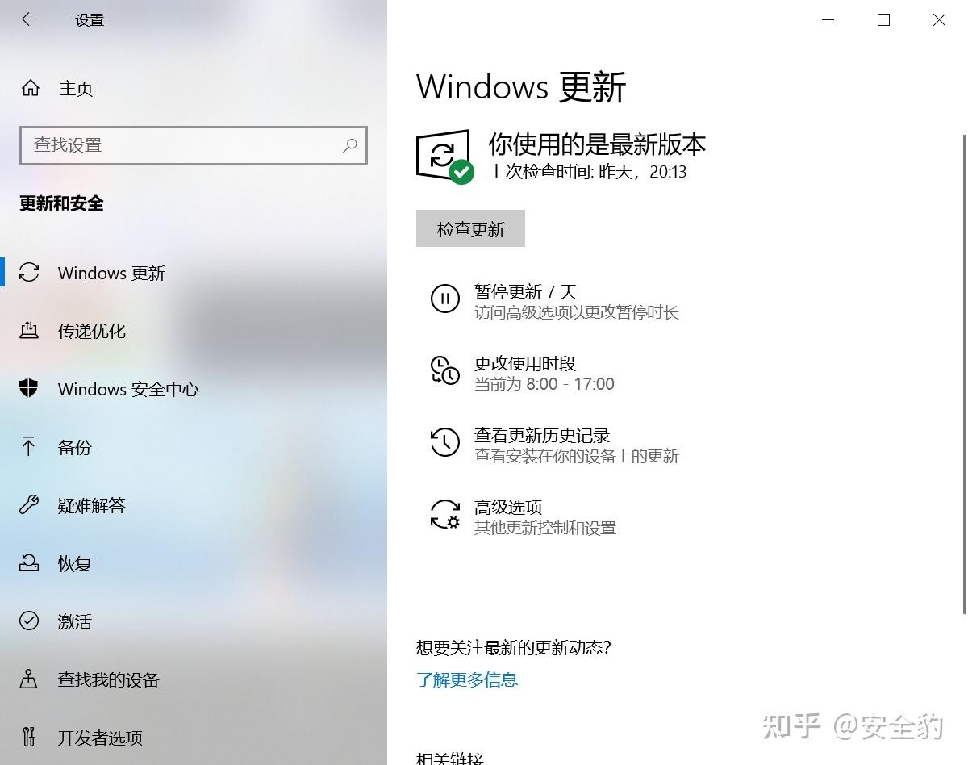968x765 pixels.
Task: Click the gear-sync icon for 高级选项
Action: pyautogui.click(x=444, y=514)
